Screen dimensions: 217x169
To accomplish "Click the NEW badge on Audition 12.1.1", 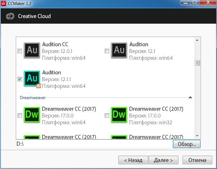I will (x=39, y=86).
